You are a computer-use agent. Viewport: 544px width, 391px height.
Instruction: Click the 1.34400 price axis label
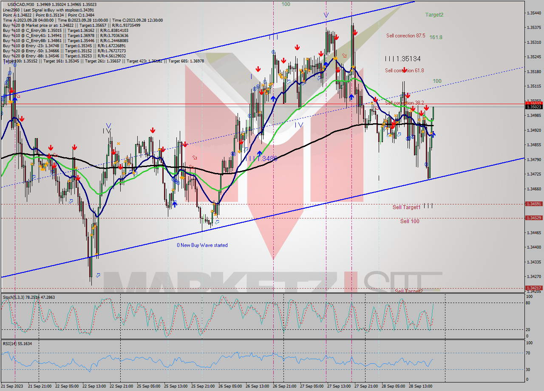point(534,247)
